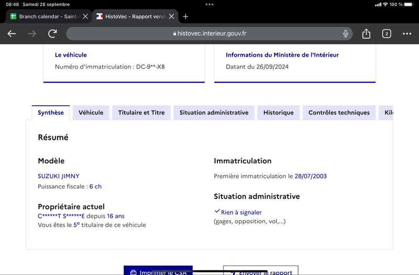This screenshot has width=419, height=275.
Task: Switch to Titulaire et Titre tab
Action: (141, 113)
